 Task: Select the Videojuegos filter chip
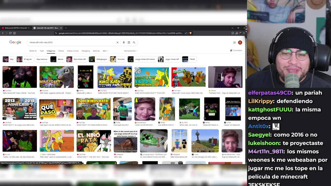(x=99, y=59)
